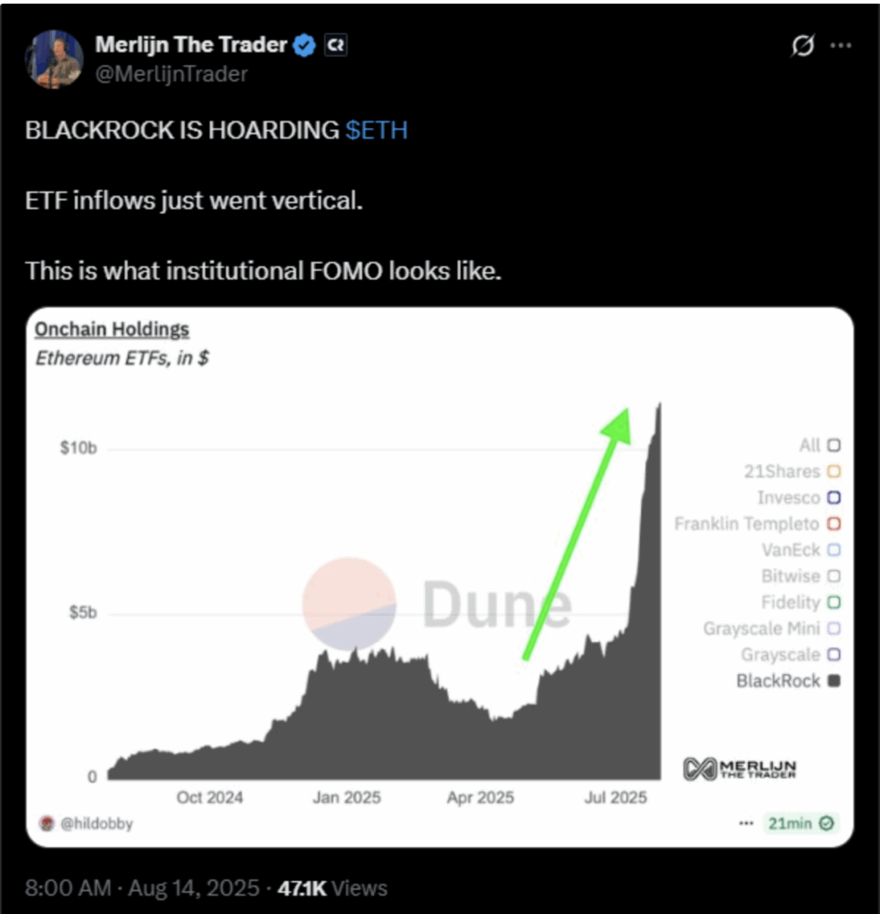
Task: Click the square badge beside the verified checkmark
Action: pyautogui.click(x=336, y=45)
